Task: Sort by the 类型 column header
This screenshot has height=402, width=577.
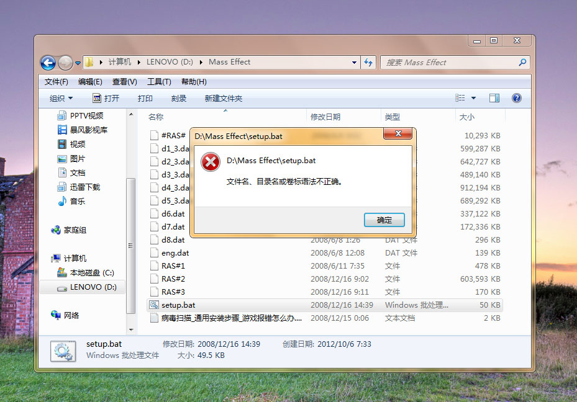Action: (x=393, y=117)
